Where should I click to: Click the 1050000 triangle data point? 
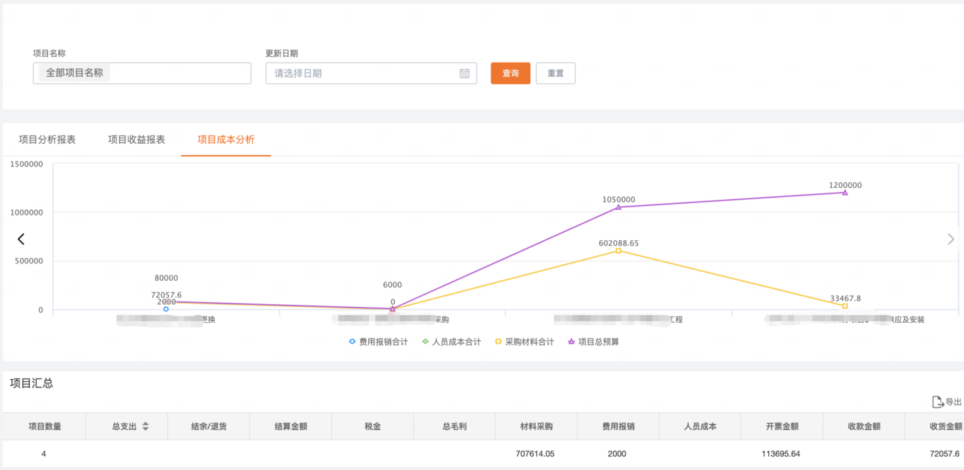pyautogui.click(x=618, y=207)
